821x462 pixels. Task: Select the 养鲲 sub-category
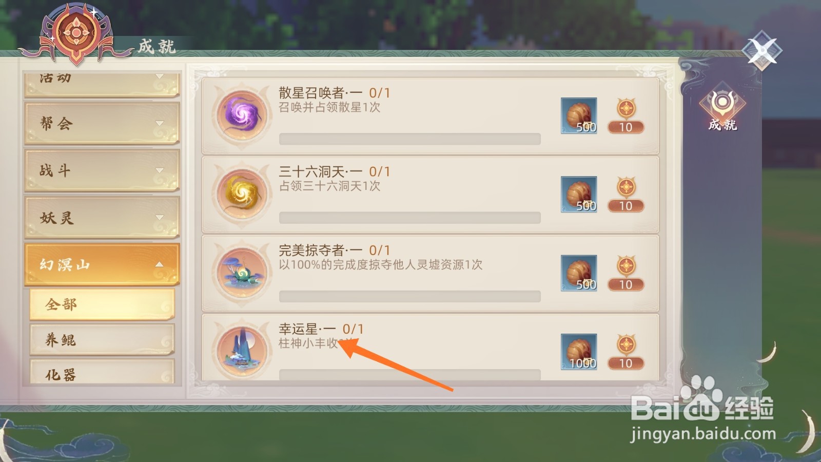coord(102,339)
